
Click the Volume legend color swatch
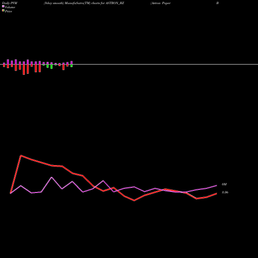pyautogui.click(x=3, y=6)
